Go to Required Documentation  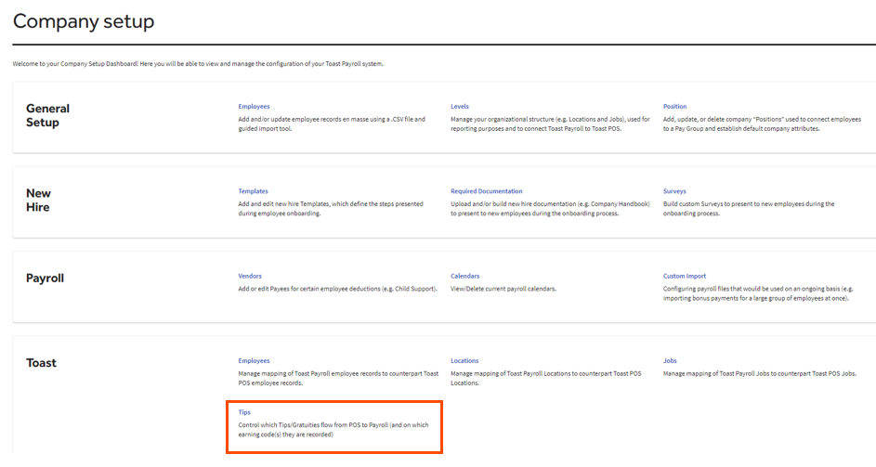(486, 191)
